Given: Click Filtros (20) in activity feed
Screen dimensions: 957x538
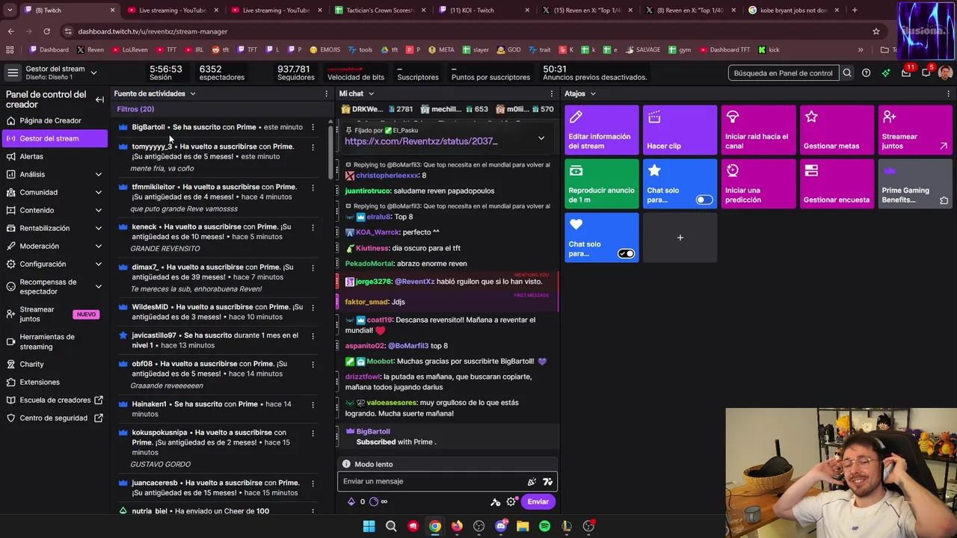Looking at the screenshot, I should coord(135,109).
